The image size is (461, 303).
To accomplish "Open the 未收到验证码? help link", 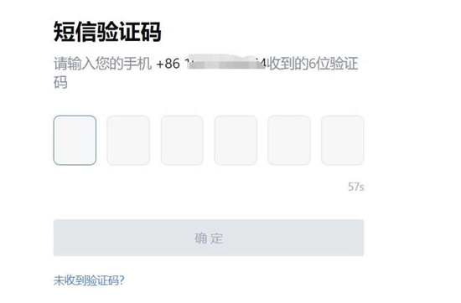I will coord(89,280).
